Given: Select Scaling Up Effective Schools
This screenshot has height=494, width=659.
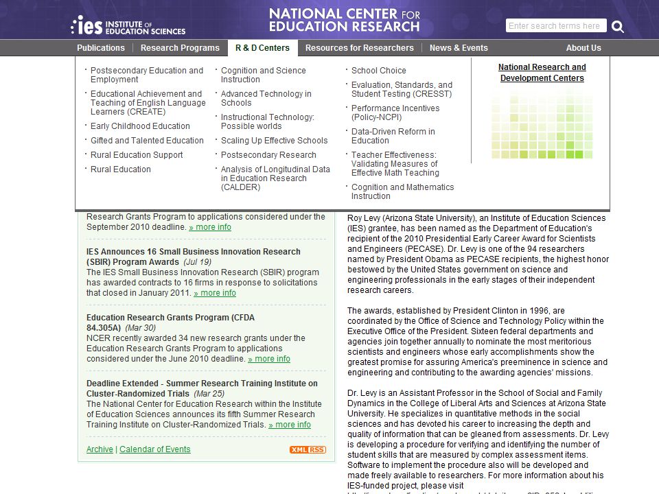Looking at the screenshot, I should pos(274,140).
